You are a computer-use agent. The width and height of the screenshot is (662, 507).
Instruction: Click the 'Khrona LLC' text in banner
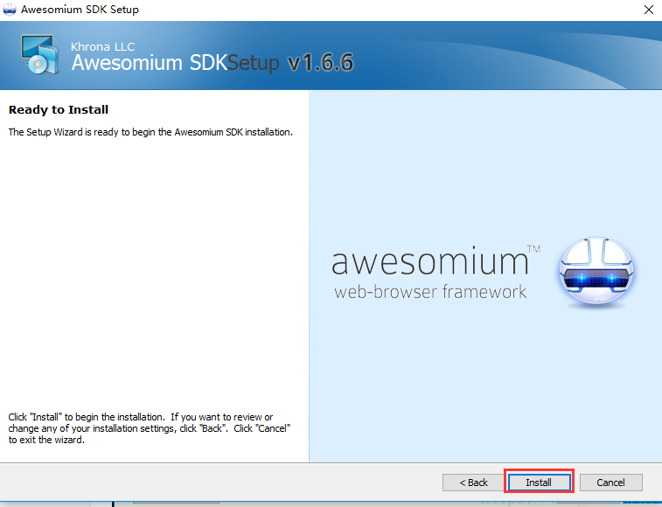click(102, 46)
